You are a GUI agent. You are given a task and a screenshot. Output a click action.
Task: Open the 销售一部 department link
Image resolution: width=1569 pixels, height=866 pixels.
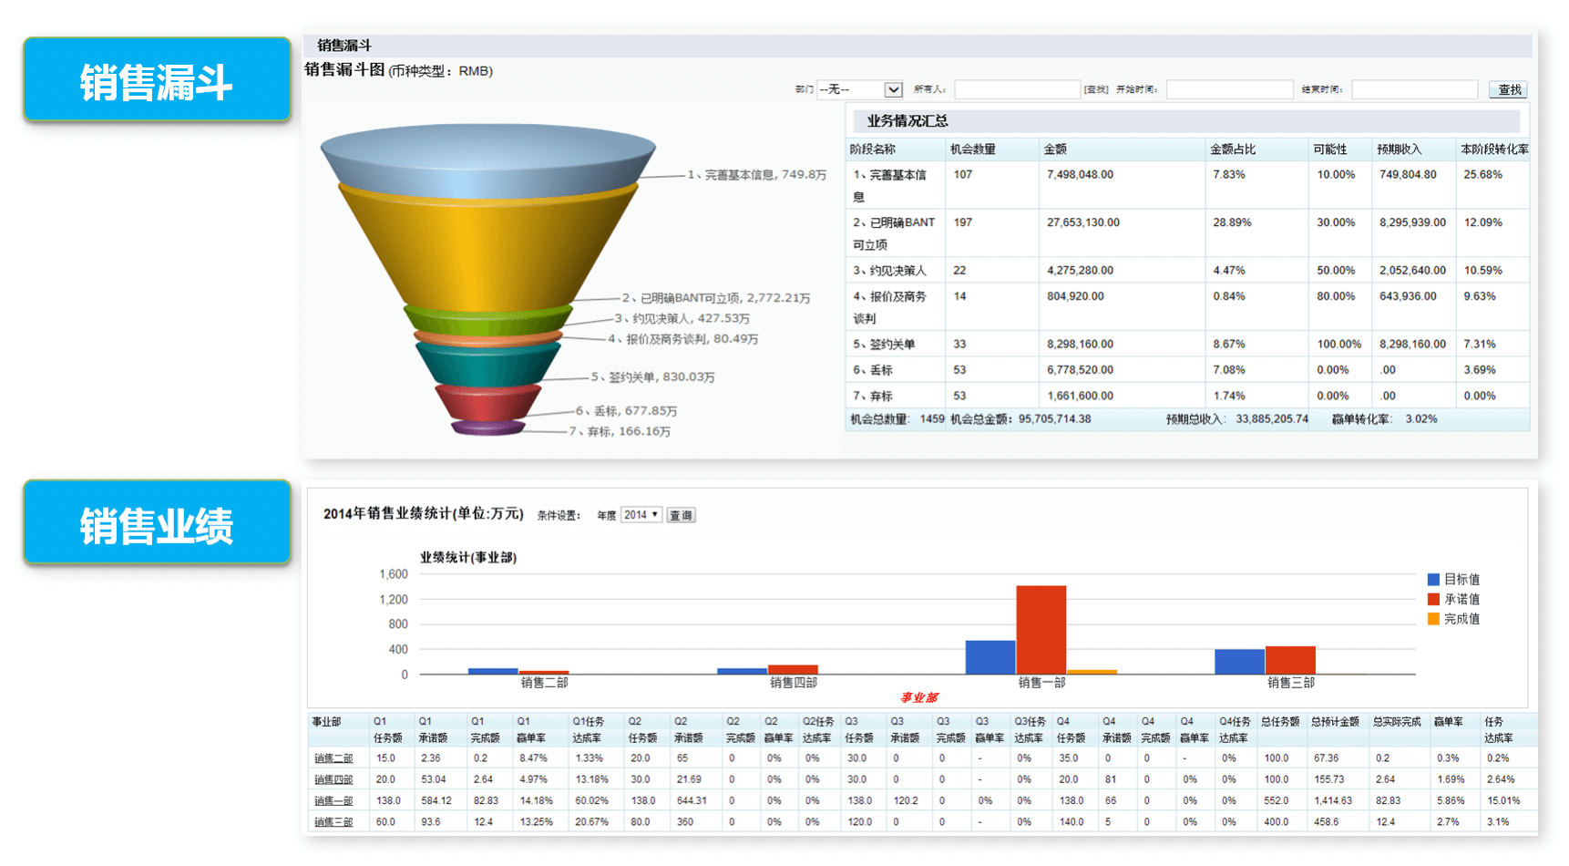coord(333,800)
